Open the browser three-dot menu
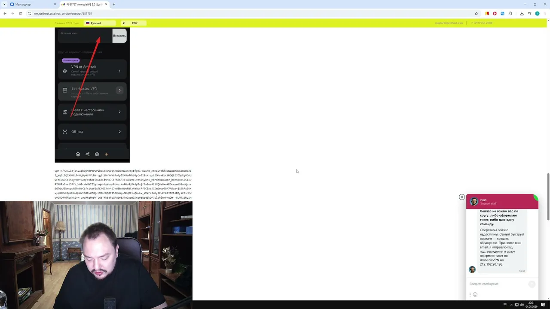This screenshot has height=309, width=550. pos(545,13)
